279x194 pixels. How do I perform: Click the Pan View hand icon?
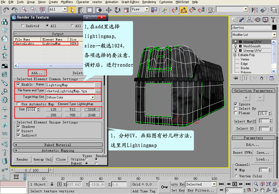(262, 190)
